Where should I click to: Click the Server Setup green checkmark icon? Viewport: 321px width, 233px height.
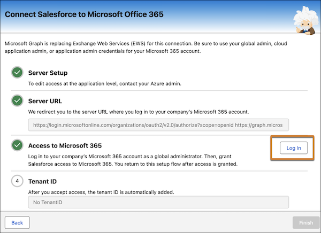tap(17, 72)
